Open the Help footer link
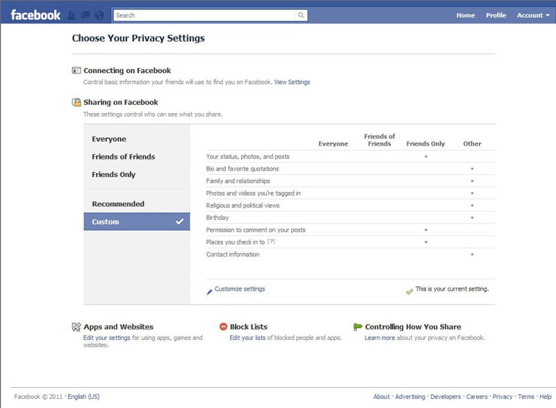Image resolution: width=556 pixels, height=408 pixels. 546,396
